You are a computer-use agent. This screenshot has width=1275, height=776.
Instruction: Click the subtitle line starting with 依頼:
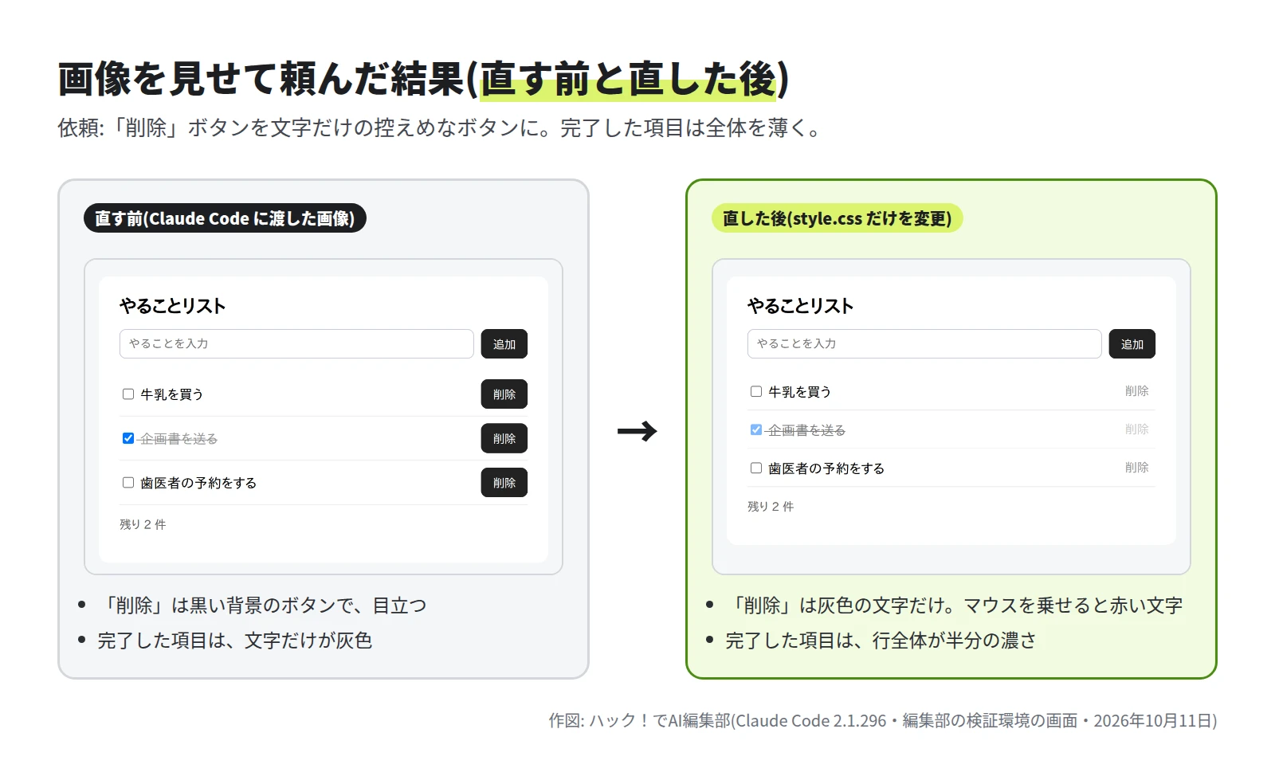439,128
